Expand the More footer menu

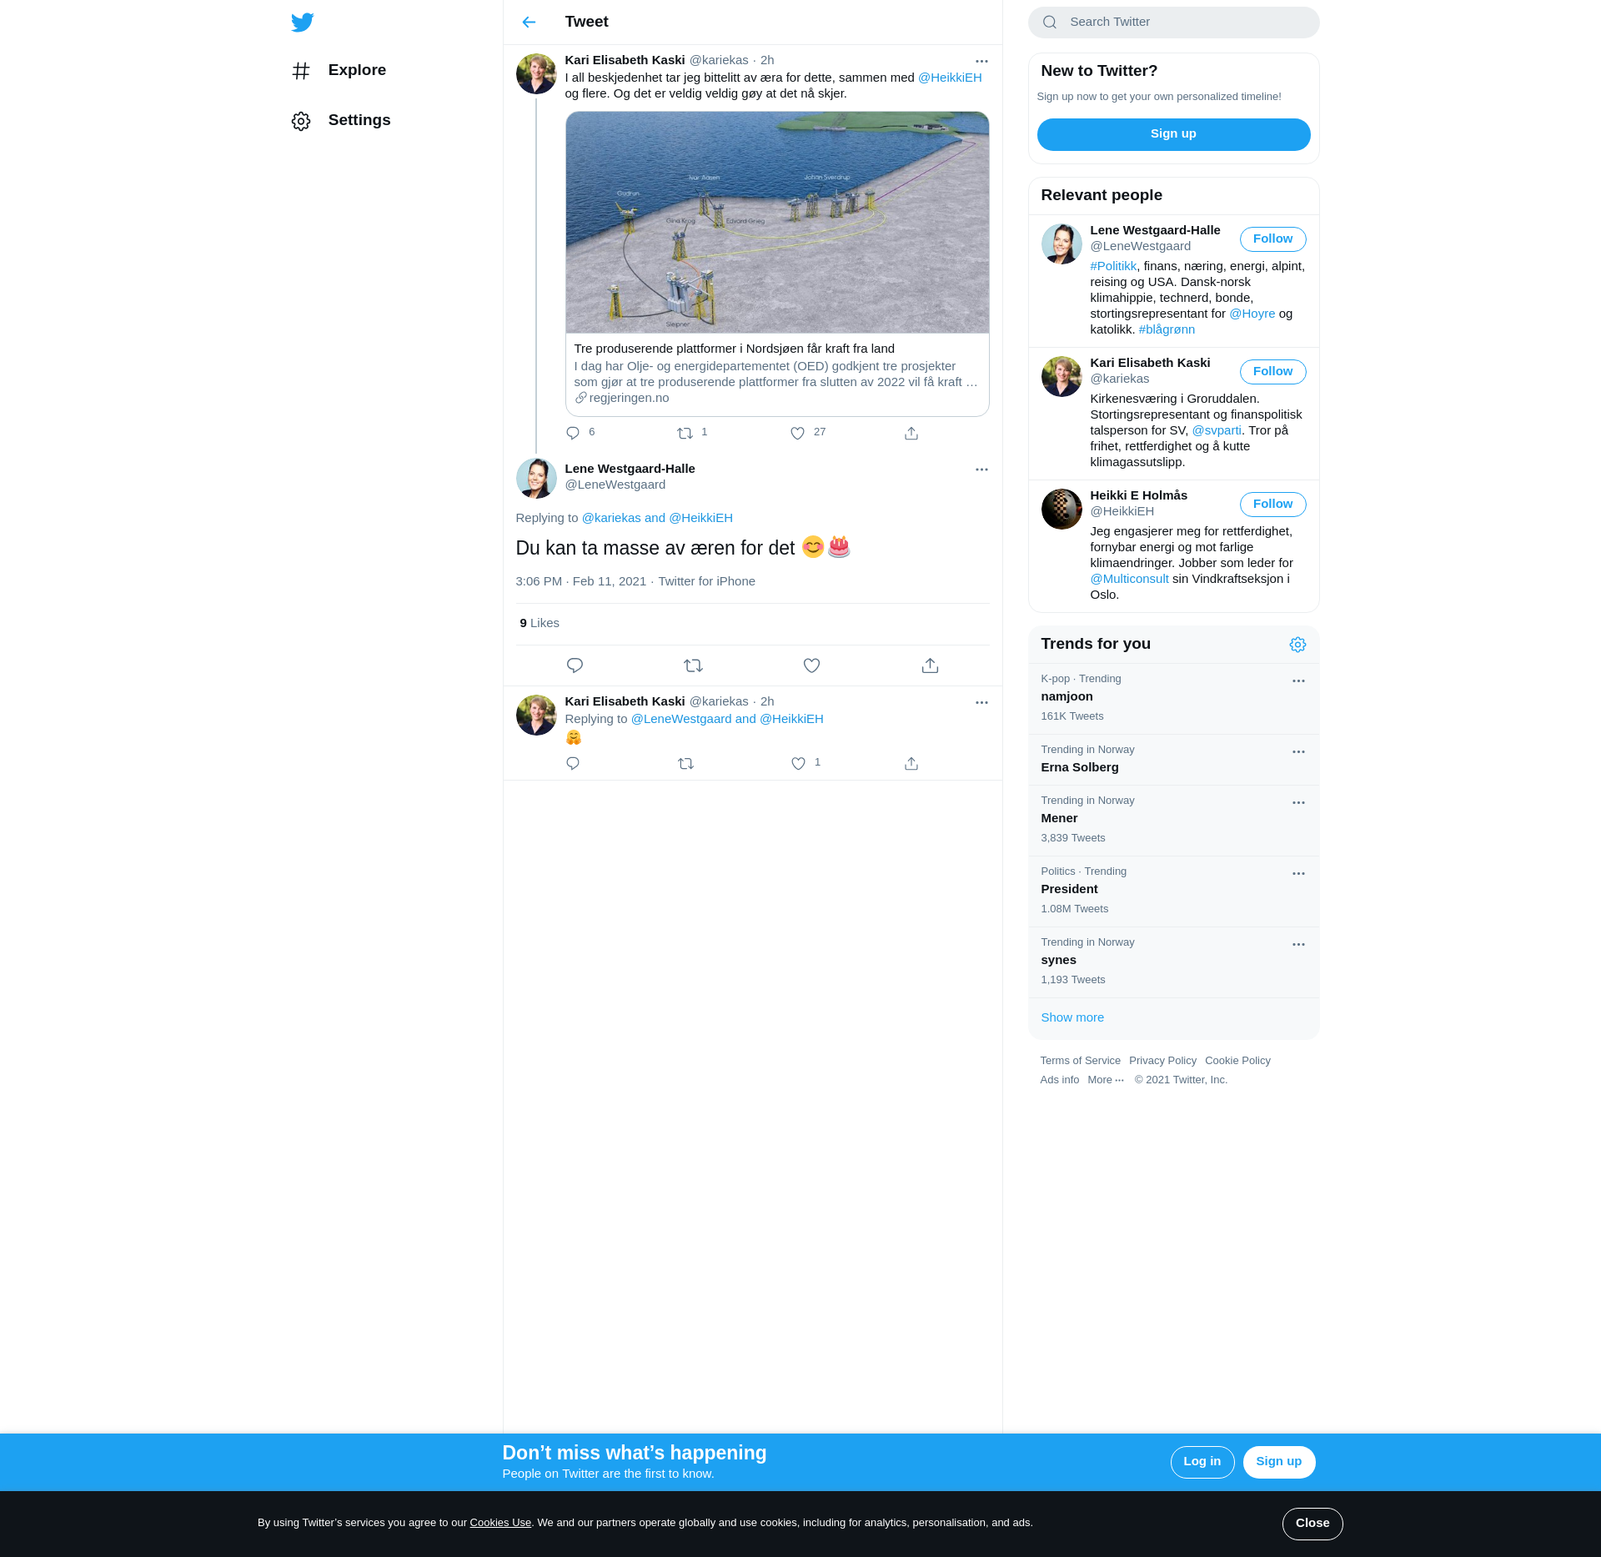coord(1106,1080)
